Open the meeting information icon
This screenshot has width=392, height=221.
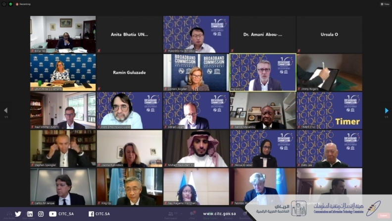[4, 4]
